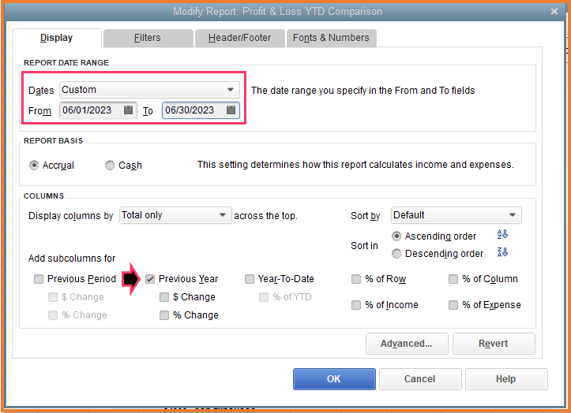Close the Modify Report dialog

(555, 12)
